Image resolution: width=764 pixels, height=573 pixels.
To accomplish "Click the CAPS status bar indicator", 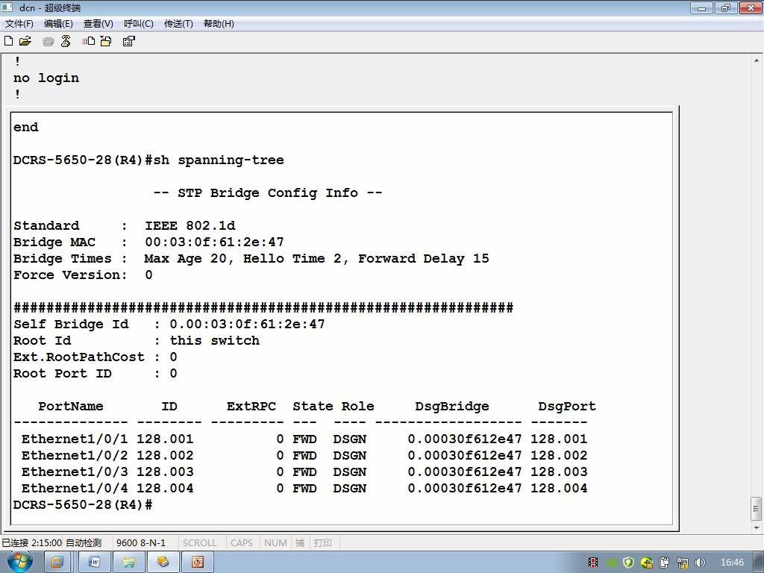I will (x=242, y=543).
